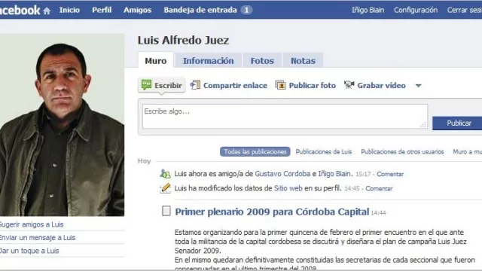Expand more publishing options arrow

click(x=419, y=86)
